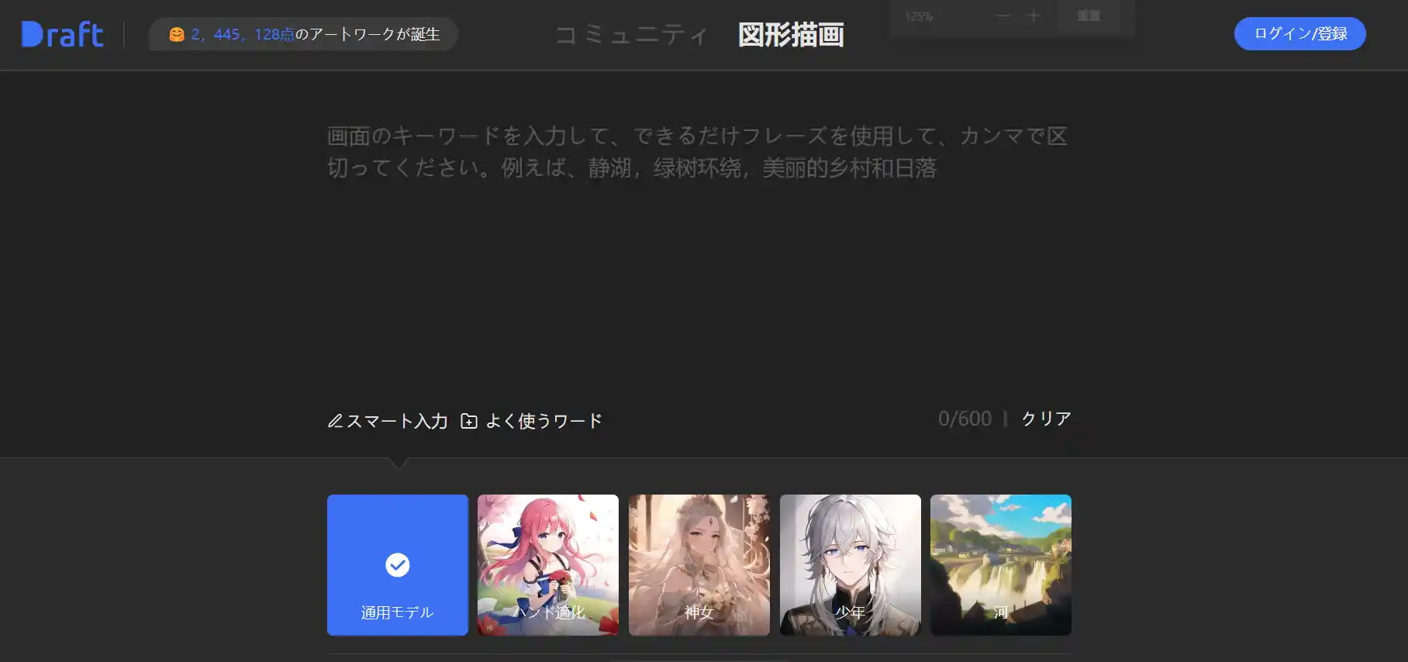
Task: Click the faded plus zoom button
Action: (1034, 16)
